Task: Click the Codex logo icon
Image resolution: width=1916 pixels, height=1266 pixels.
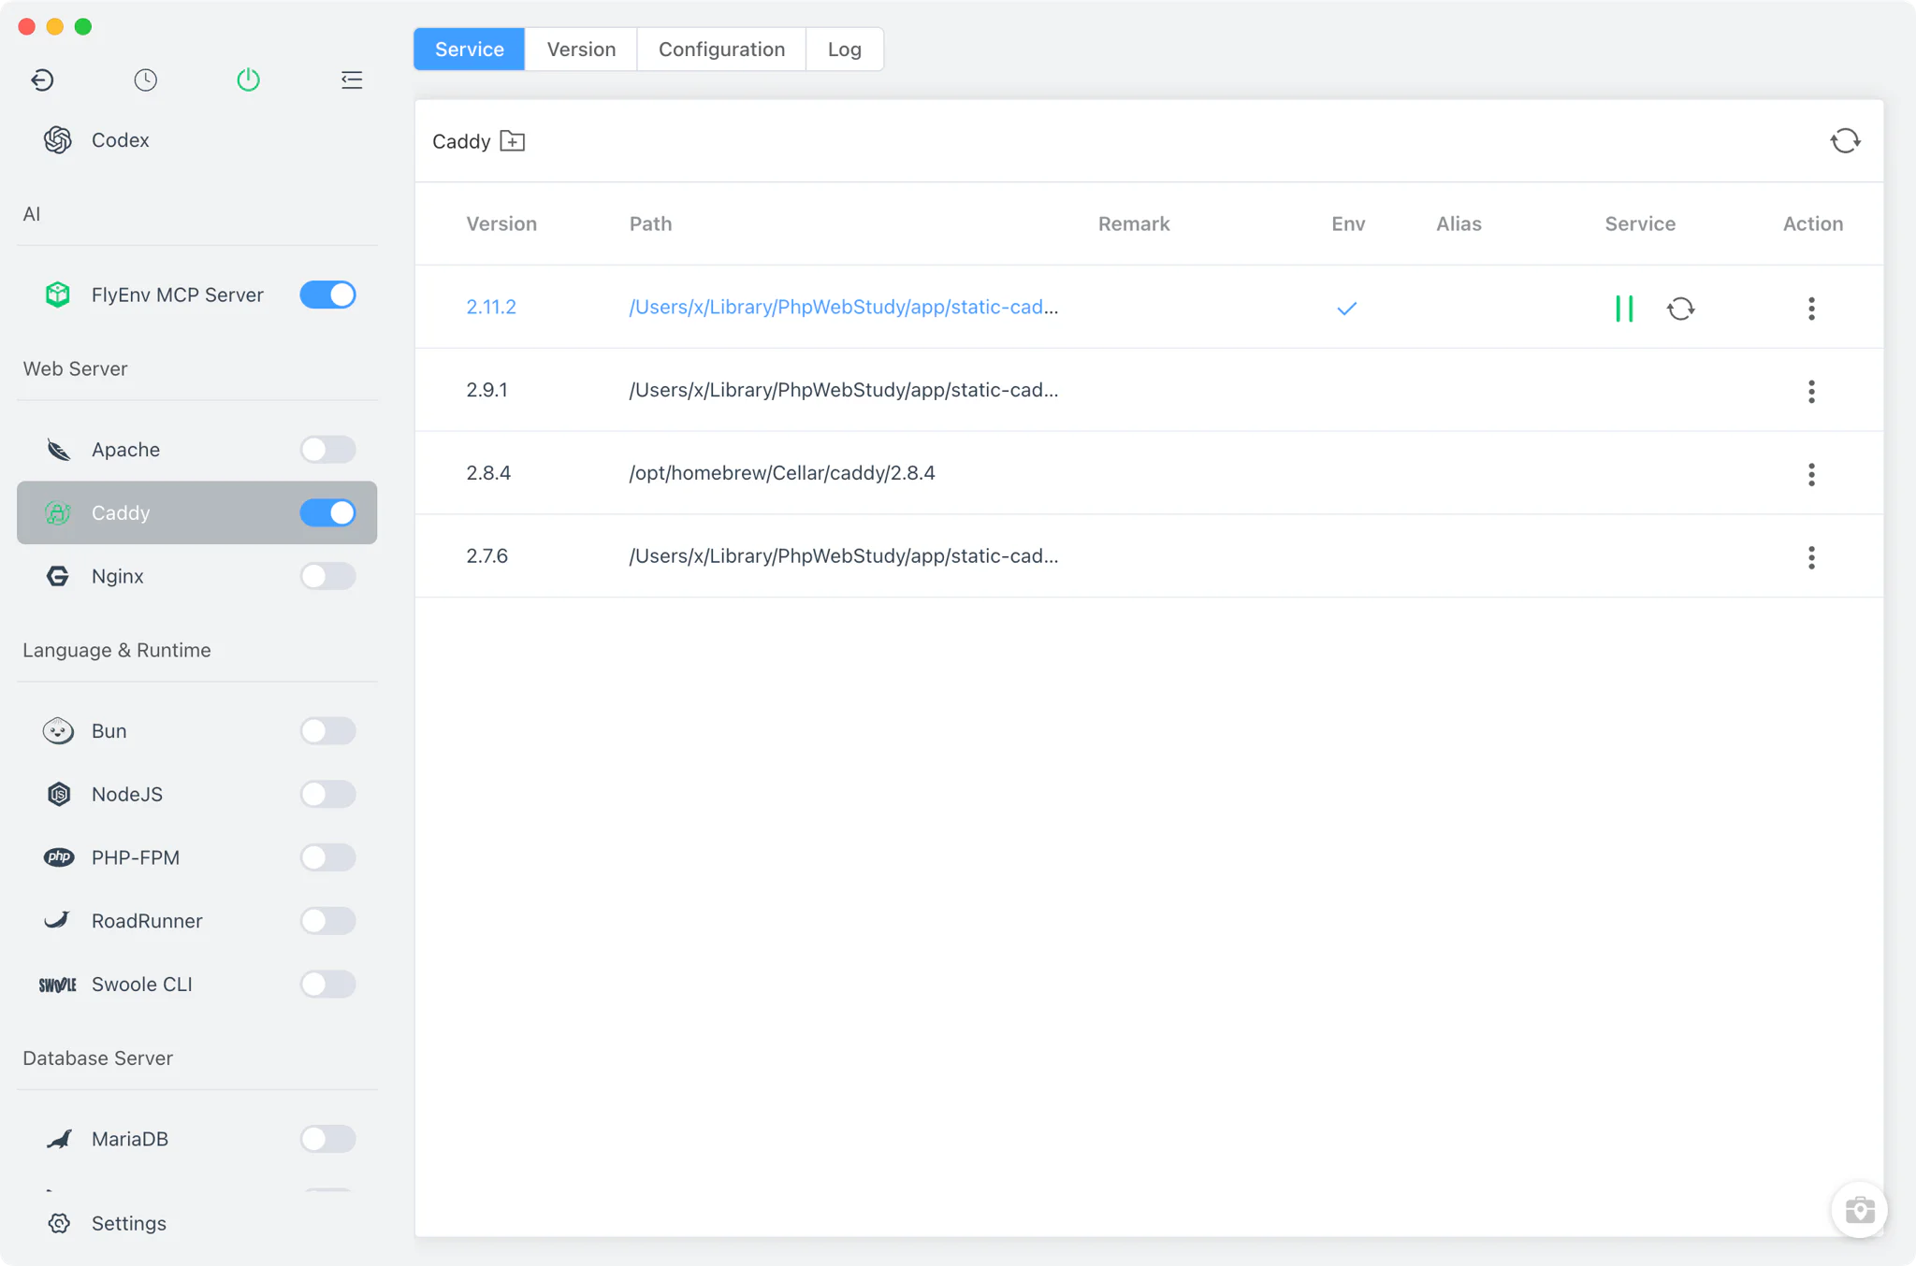Action: [x=58, y=140]
